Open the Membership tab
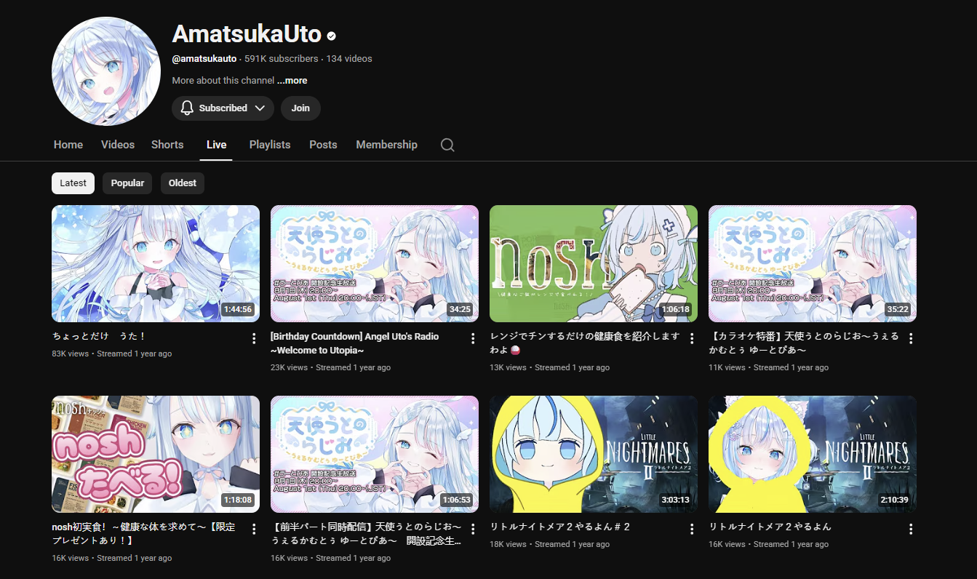This screenshot has height=579, width=977. 386,145
